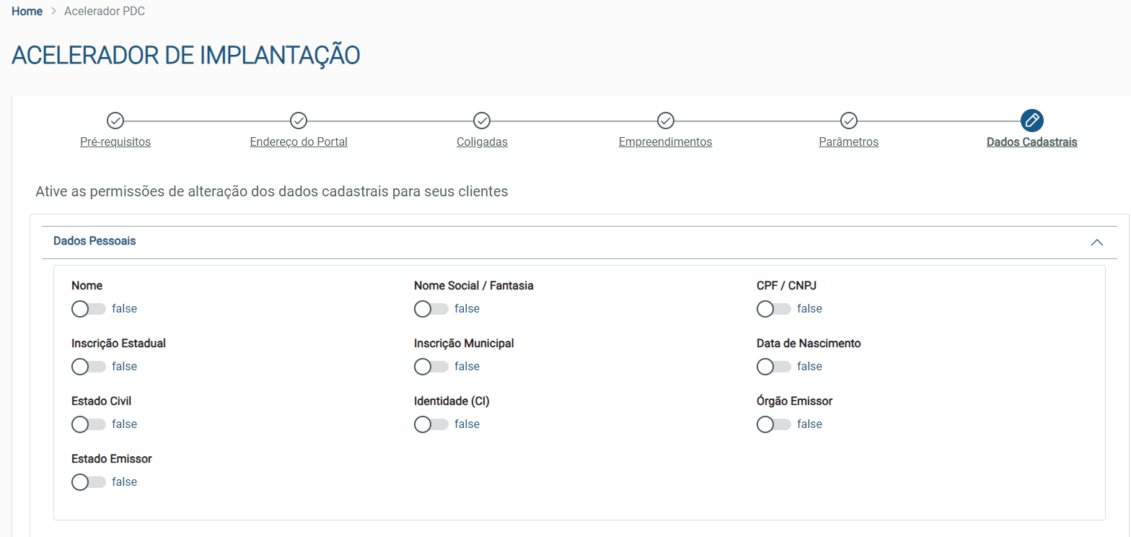The width and height of the screenshot is (1131, 537).
Task: Toggle the CPF / CNPJ switch
Action: point(773,309)
